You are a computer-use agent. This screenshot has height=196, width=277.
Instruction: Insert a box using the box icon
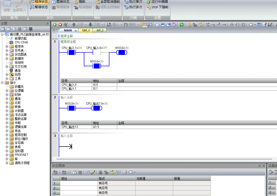[243, 25]
